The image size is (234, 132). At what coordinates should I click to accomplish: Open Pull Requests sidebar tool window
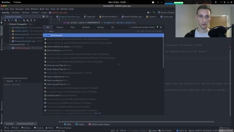click(1, 44)
